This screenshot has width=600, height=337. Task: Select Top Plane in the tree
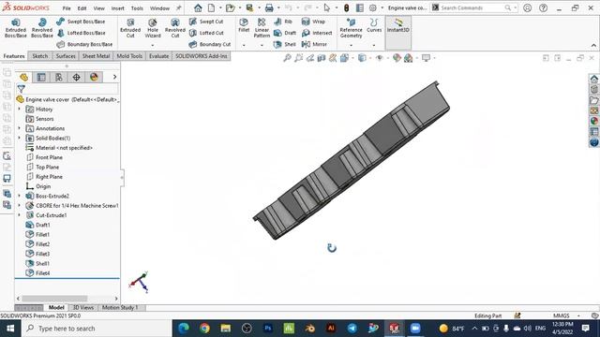click(x=43, y=167)
